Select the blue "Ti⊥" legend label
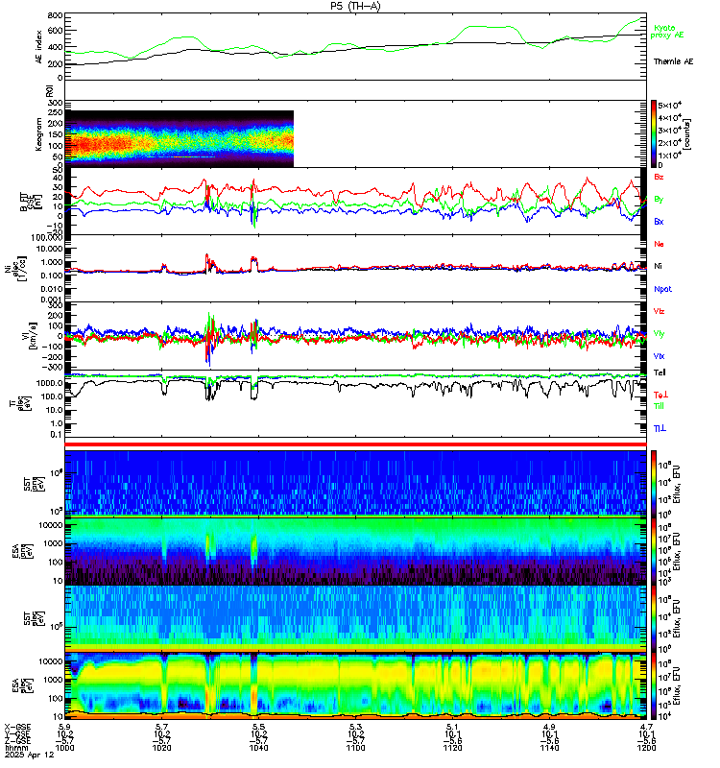Viewport: 720px width, 768px height. click(x=660, y=428)
